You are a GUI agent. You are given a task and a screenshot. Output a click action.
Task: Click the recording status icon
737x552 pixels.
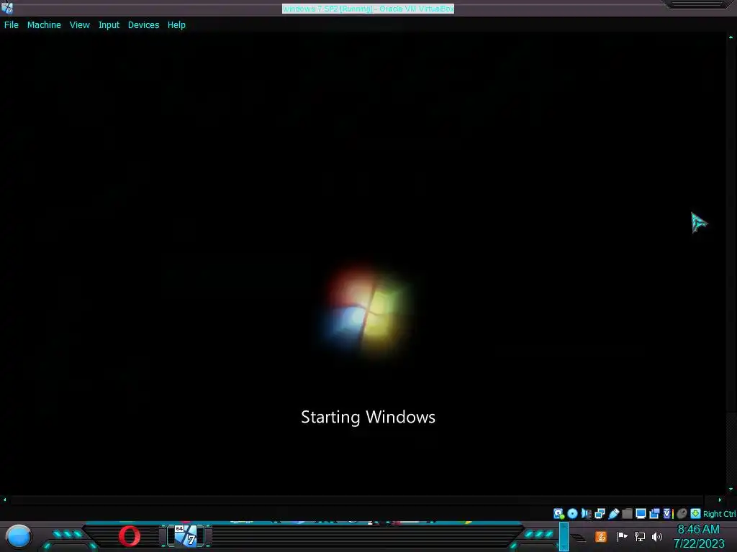(654, 513)
